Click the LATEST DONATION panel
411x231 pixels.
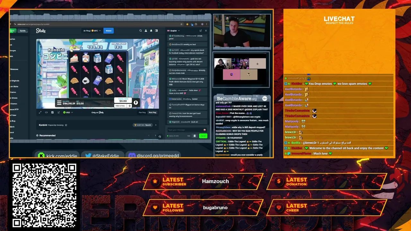point(328,182)
